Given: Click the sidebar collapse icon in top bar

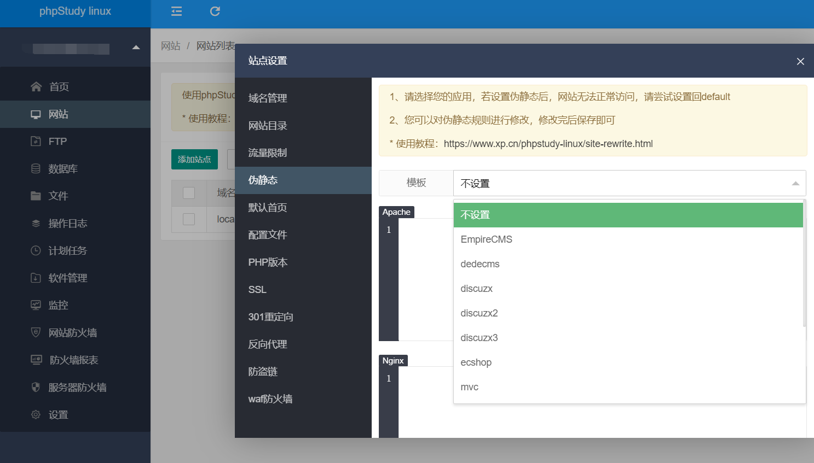Looking at the screenshot, I should point(176,11).
